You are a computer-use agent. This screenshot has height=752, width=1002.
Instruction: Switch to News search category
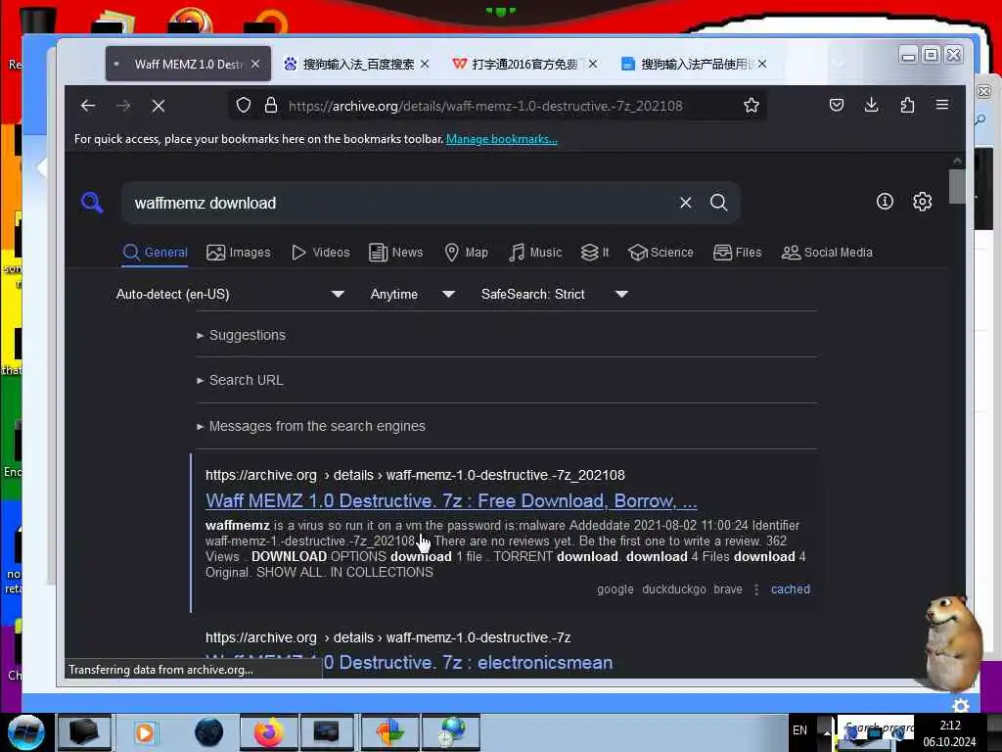(x=395, y=253)
